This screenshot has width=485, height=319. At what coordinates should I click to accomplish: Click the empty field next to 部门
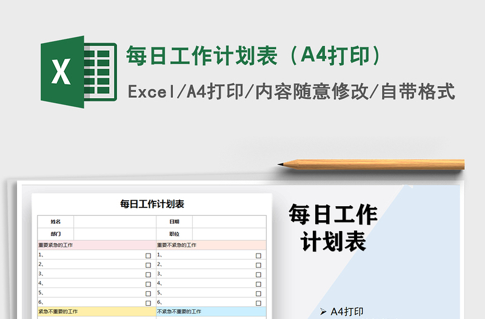[x=115, y=234]
